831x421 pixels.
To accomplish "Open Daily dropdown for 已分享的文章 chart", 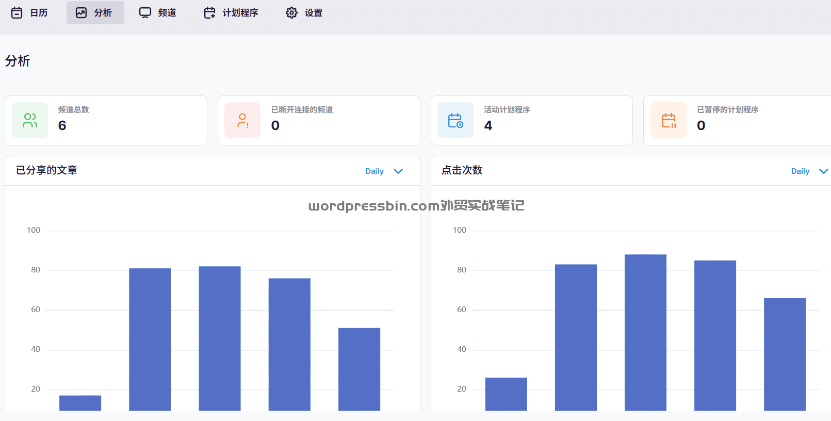I will point(374,171).
